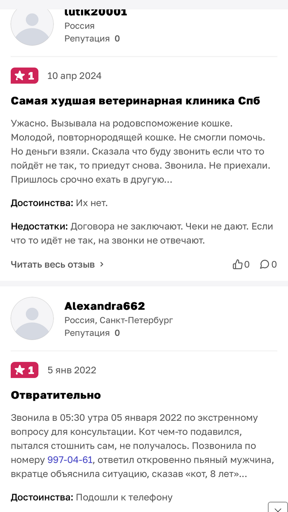Open the lutik20001 username profile
288x512 pixels.
(x=95, y=12)
